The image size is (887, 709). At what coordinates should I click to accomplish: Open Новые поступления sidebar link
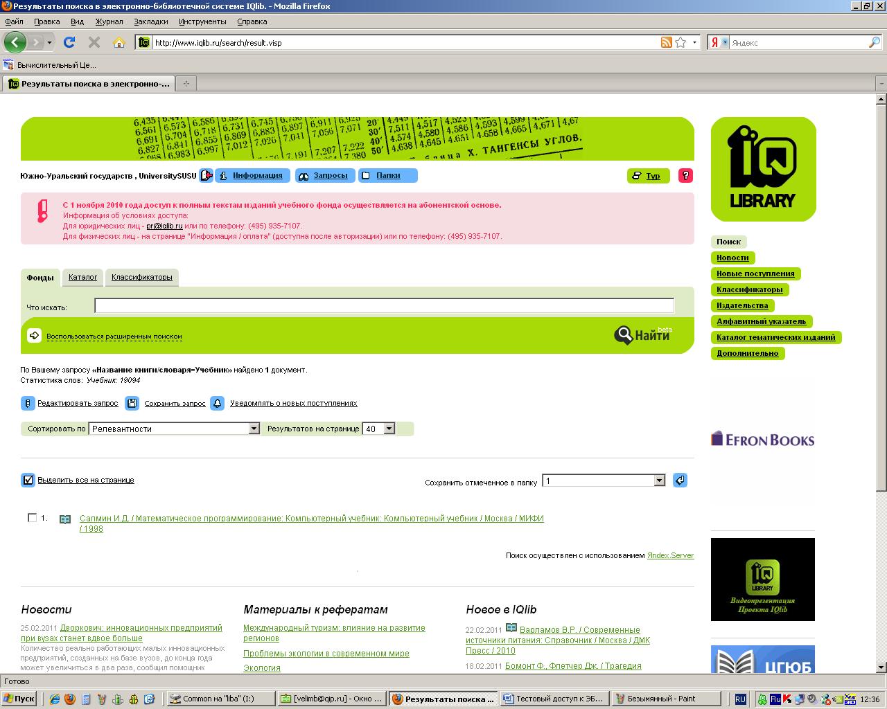pos(755,273)
